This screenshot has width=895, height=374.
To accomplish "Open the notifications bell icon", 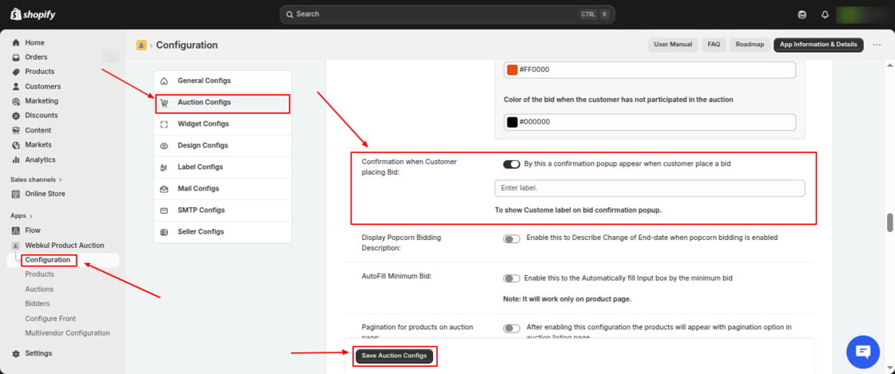I will (x=825, y=15).
